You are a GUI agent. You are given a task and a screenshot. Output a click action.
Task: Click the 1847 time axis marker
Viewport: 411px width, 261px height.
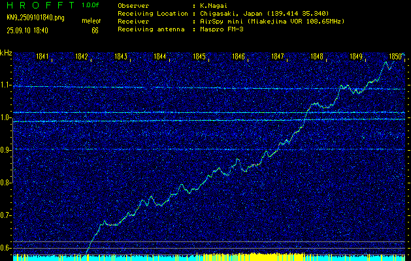click(x=277, y=56)
